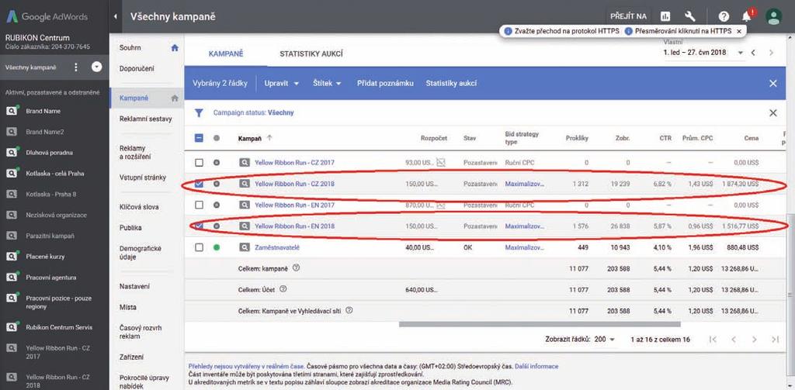Check Yellow Ribbon Run - CZ 2017 row
Viewport: 795px width, 390px height.
coord(200,163)
